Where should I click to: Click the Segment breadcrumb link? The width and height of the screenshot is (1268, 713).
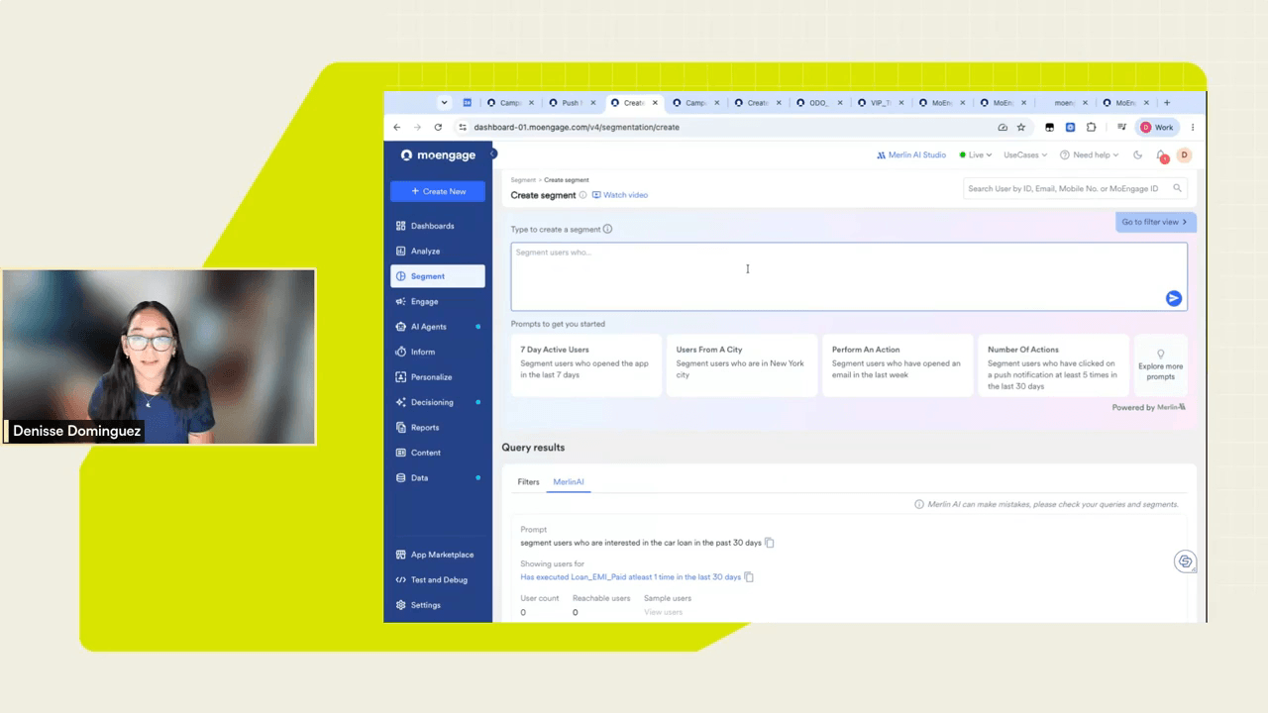523,180
